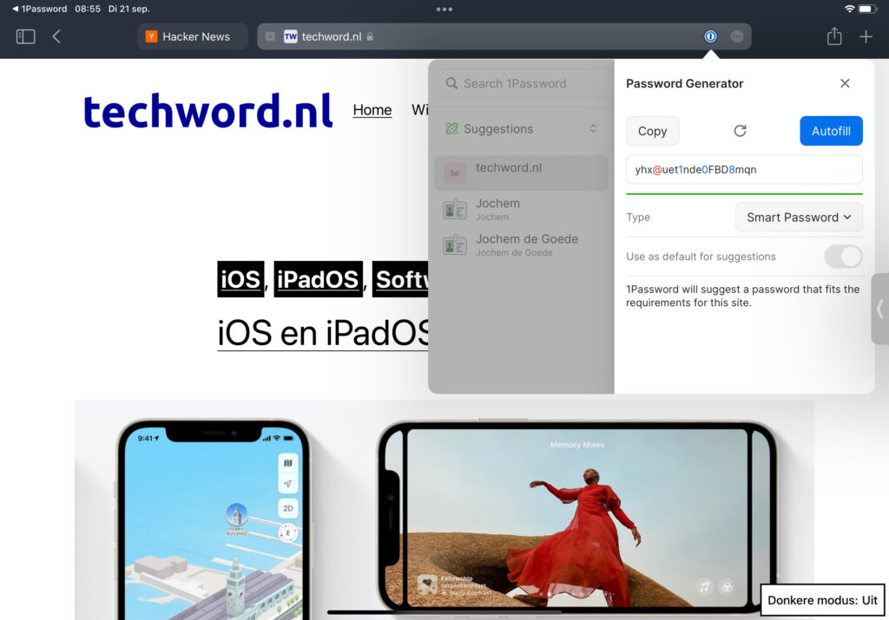Viewport: 889px width, 620px height.
Task: Close the Password Generator panel
Action: pyautogui.click(x=845, y=83)
